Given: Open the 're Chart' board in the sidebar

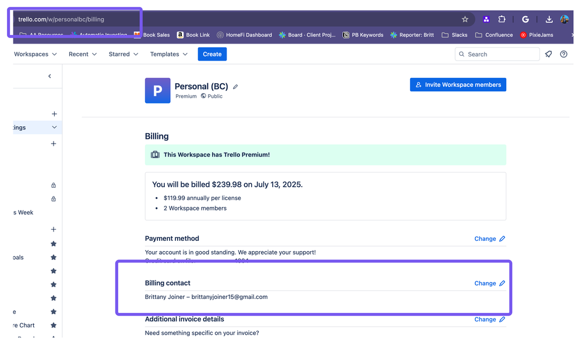Looking at the screenshot, I should click(24, 325).
